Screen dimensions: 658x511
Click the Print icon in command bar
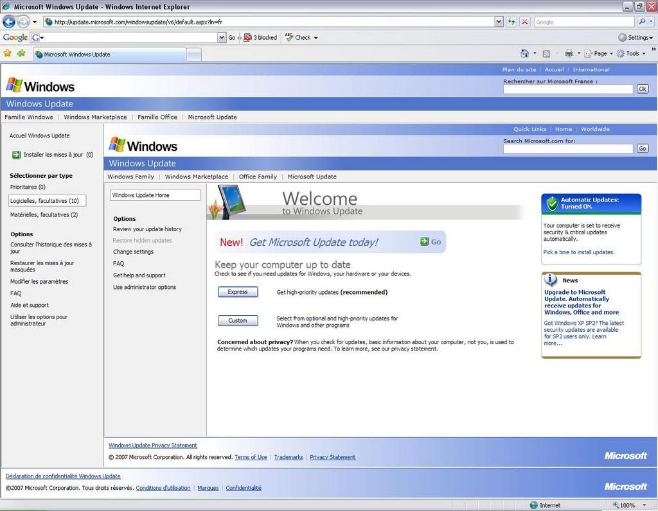click(x=569, y=53)
